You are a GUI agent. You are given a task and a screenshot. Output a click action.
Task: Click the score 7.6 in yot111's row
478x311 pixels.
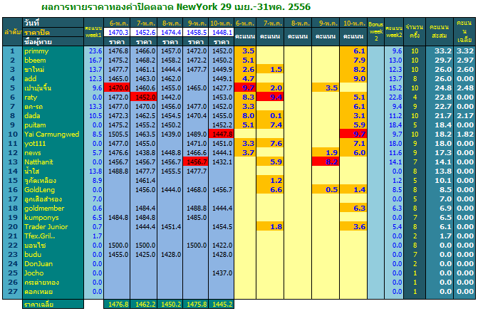click(270, 144)
